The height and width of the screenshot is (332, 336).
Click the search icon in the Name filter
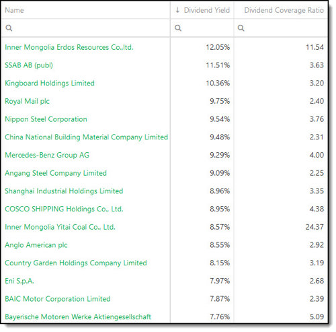(9, 28)
